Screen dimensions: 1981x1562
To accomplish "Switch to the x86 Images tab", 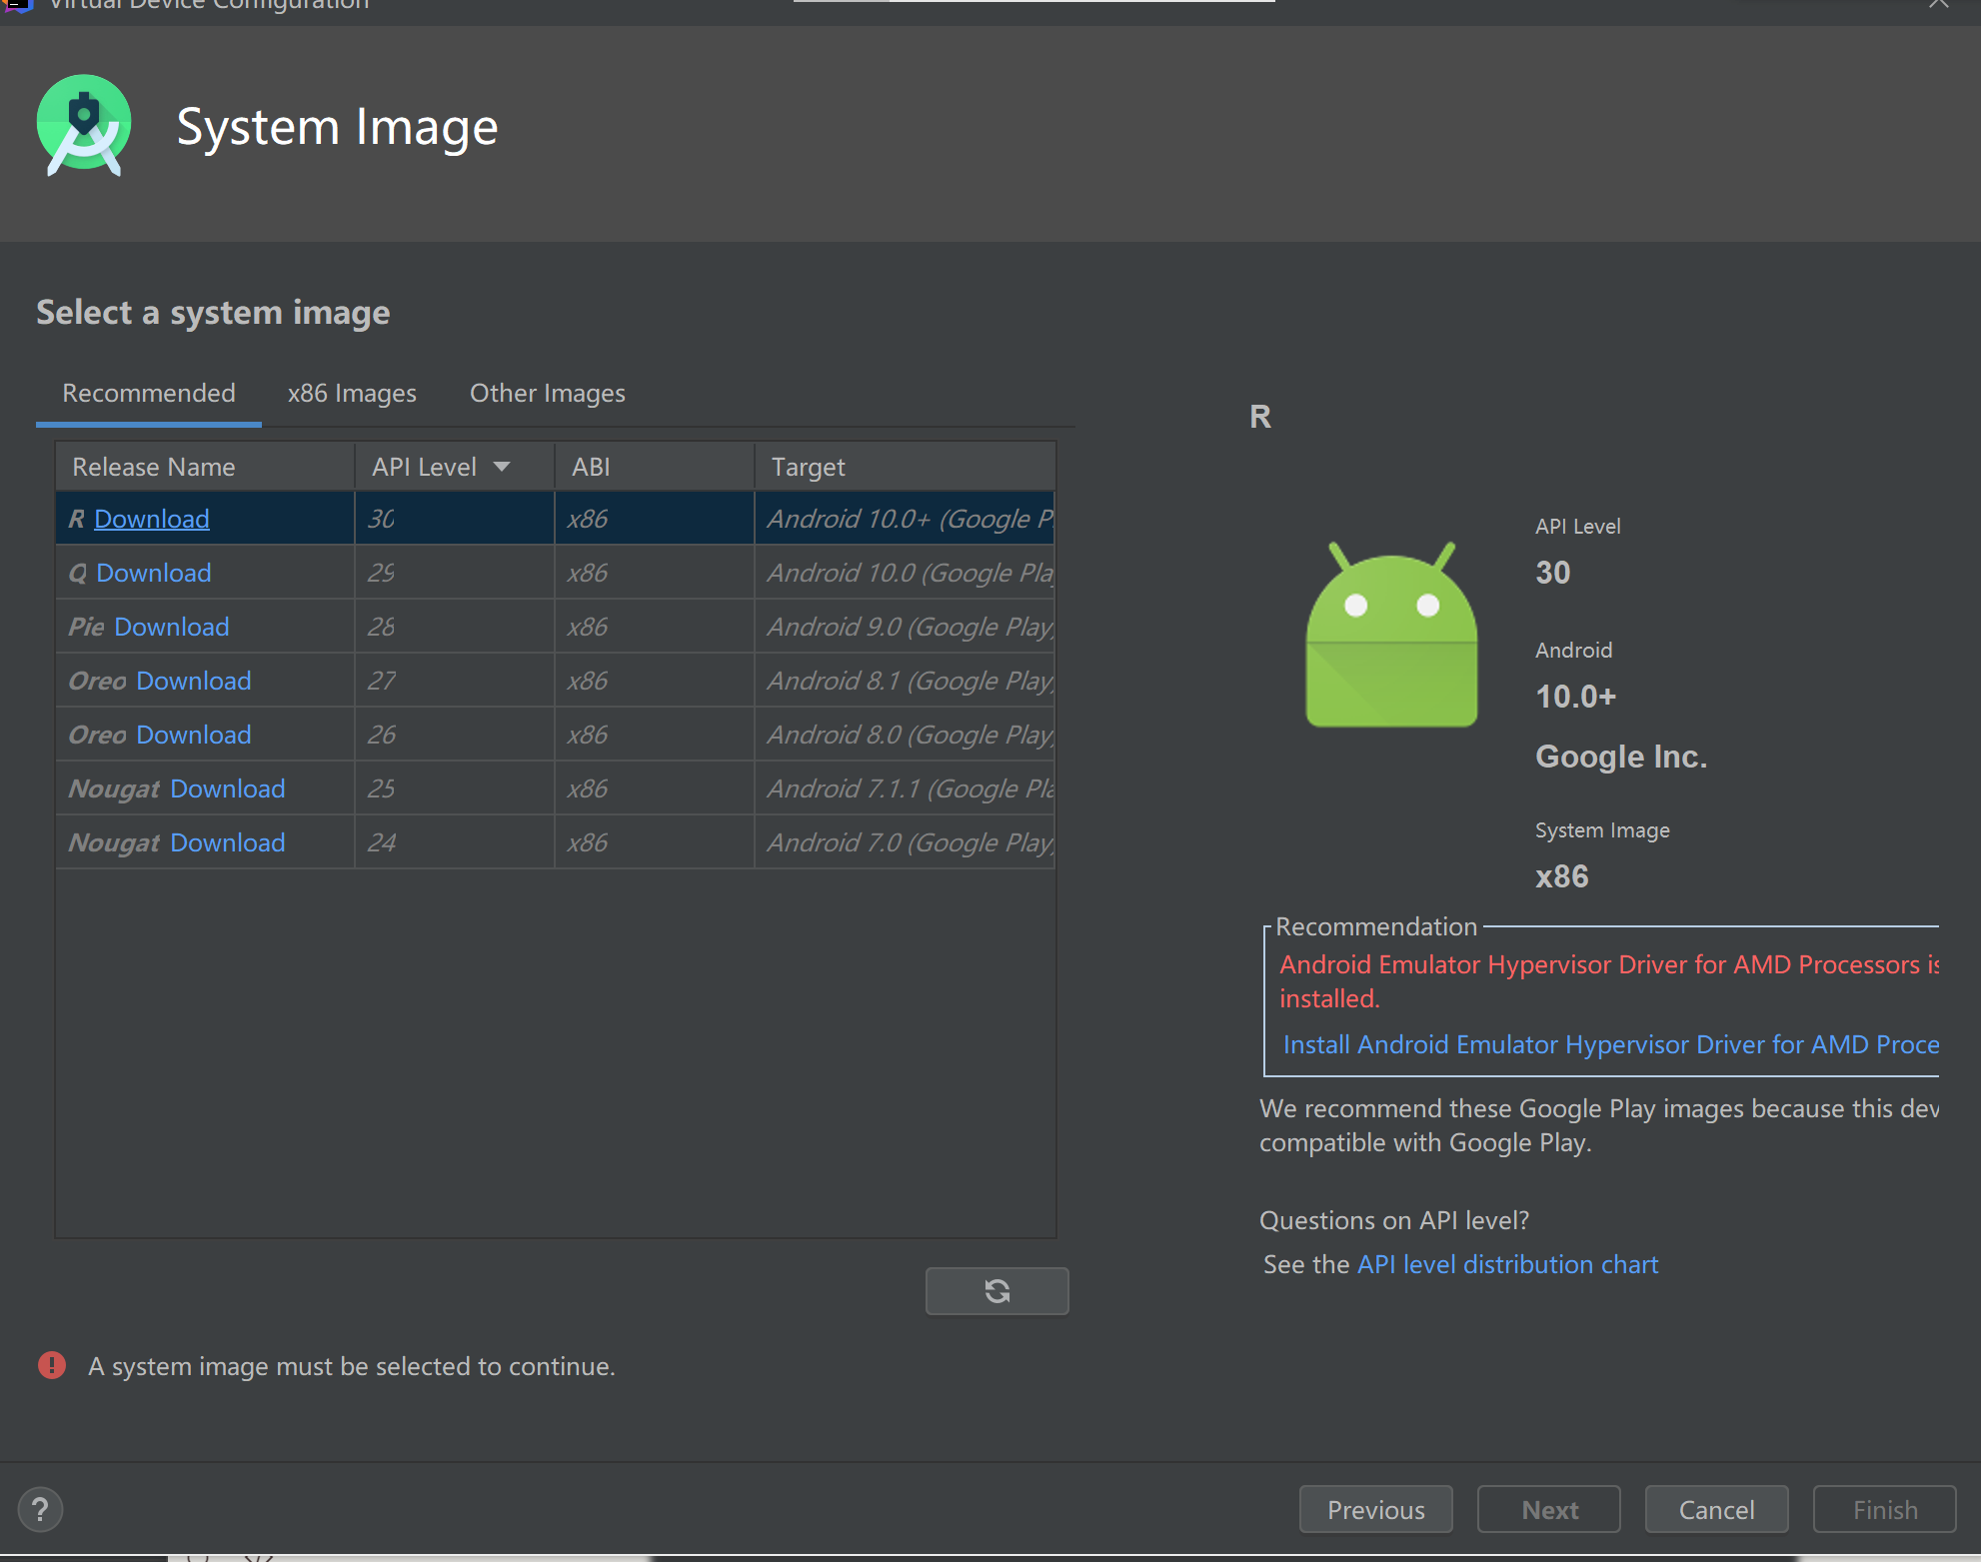I will 352,394.
